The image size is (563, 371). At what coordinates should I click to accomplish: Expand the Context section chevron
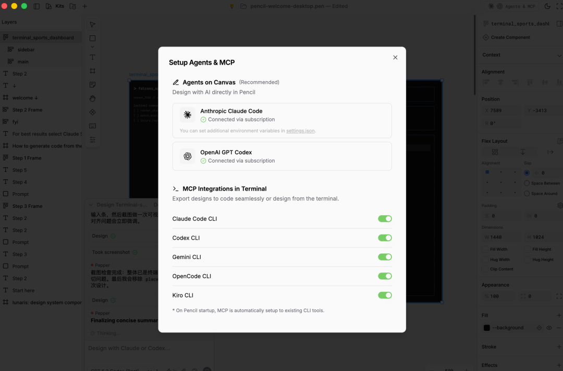(x=559, y=55)
